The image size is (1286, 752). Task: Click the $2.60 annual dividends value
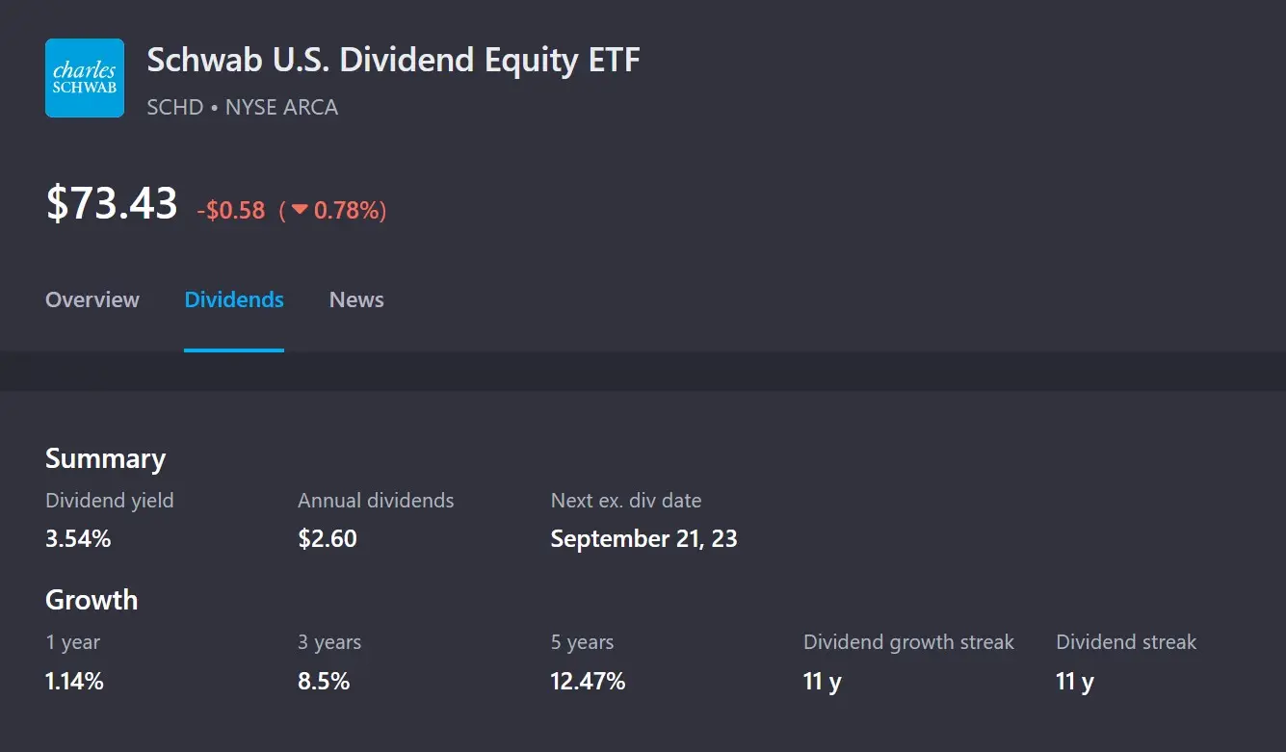click(328, 538)
